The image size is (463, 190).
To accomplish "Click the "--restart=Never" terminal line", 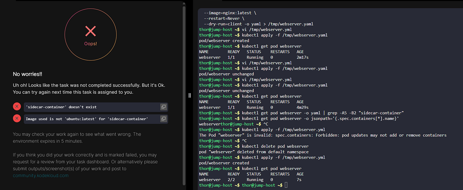I will [224, 19].
